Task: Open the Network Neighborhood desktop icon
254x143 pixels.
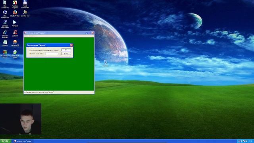Action: [x=5, y=24]
